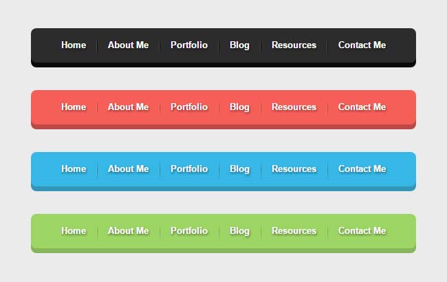Image resolution: width=447 pixels, height=282 pixels.
Task: Go to Blog in the black menu
Action: click(x=239, y=45)
